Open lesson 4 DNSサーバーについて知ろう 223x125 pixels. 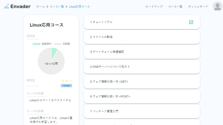coord(142,67)
